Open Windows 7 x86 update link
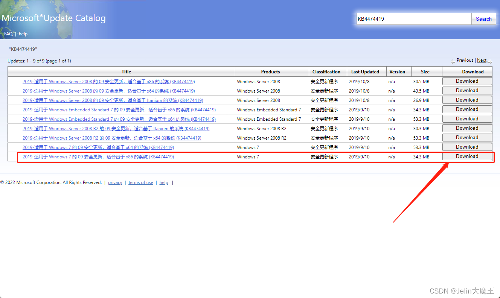This screenshot has height=298, width=500. 98,157
